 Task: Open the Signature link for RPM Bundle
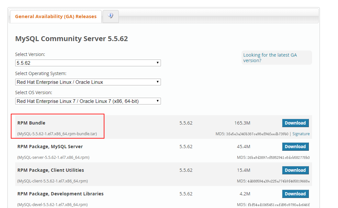[301, 134]
